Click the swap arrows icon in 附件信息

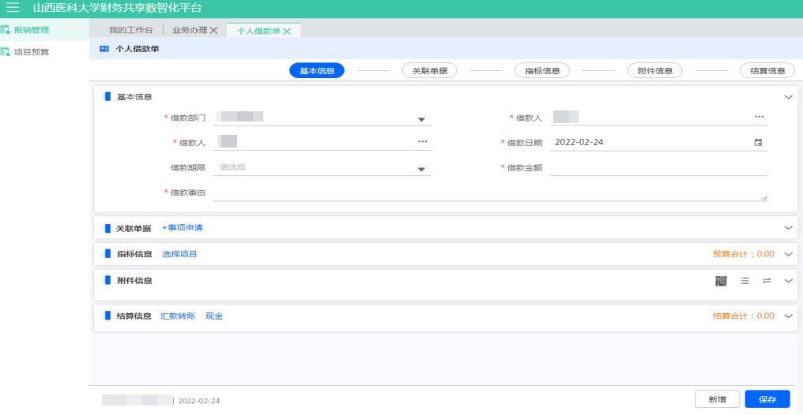click(x=766, y=281)
